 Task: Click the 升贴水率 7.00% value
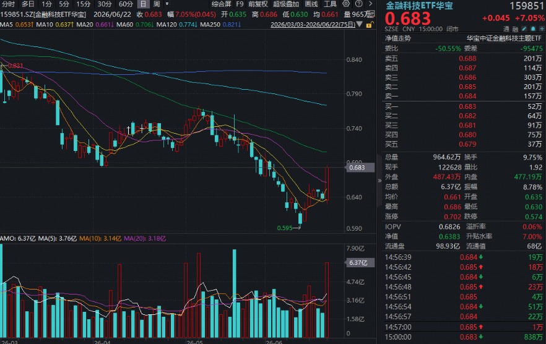[532, 236]
